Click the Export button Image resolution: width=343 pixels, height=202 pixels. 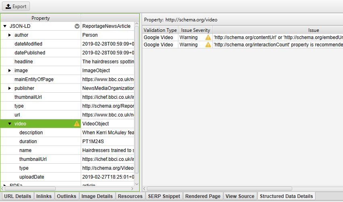[x=15, y=6]
